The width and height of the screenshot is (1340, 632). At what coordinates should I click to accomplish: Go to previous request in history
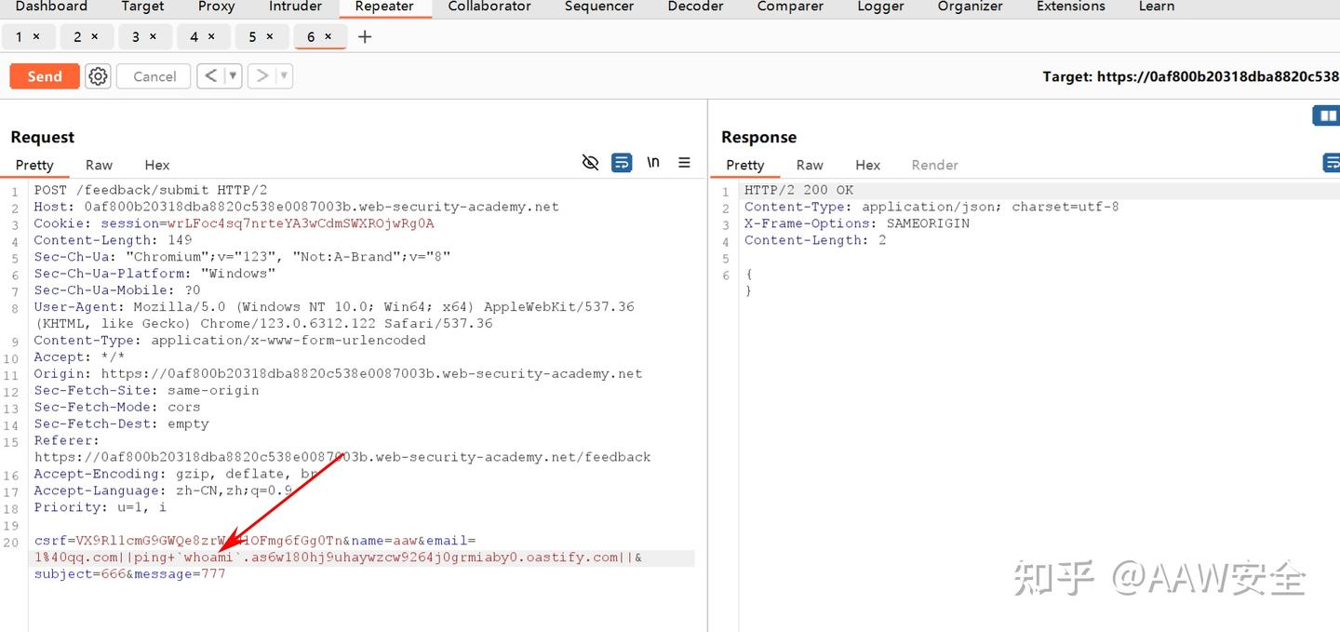[211, 76]
